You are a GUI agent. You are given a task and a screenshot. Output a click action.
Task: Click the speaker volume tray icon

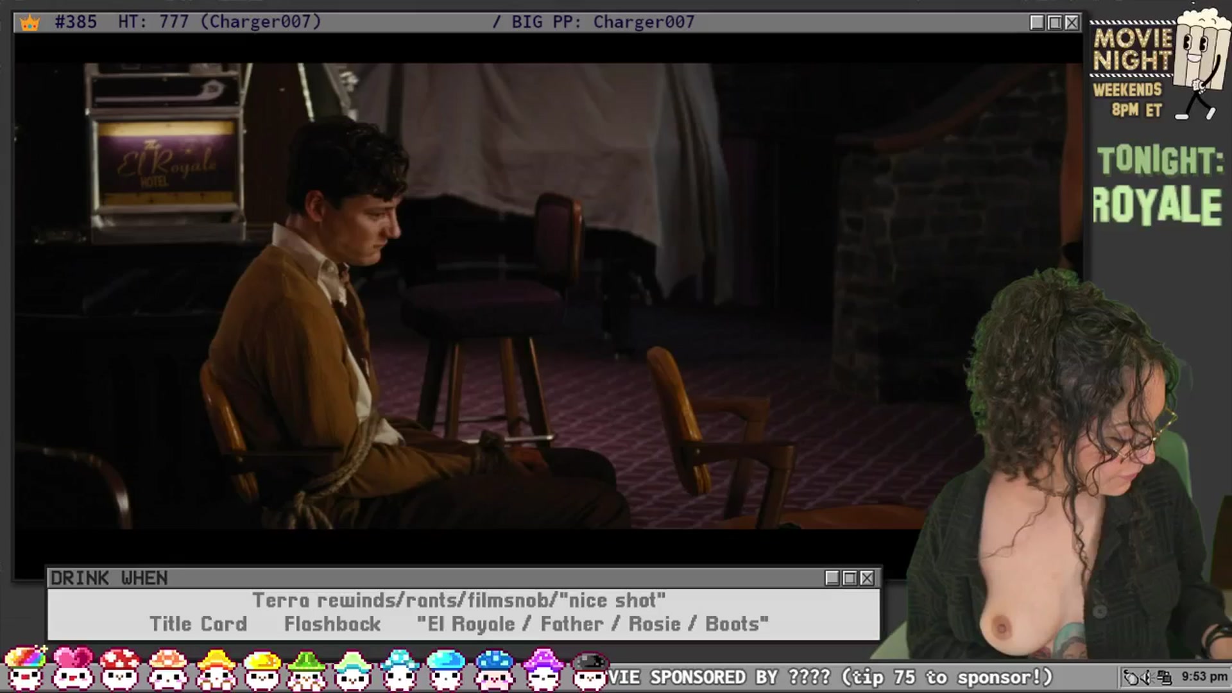click(x=1148, y=677)
